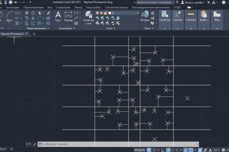This screenshot has height=152, width=229.
Task: Toggle ortho mode in status bar
Action: [163, 150]
